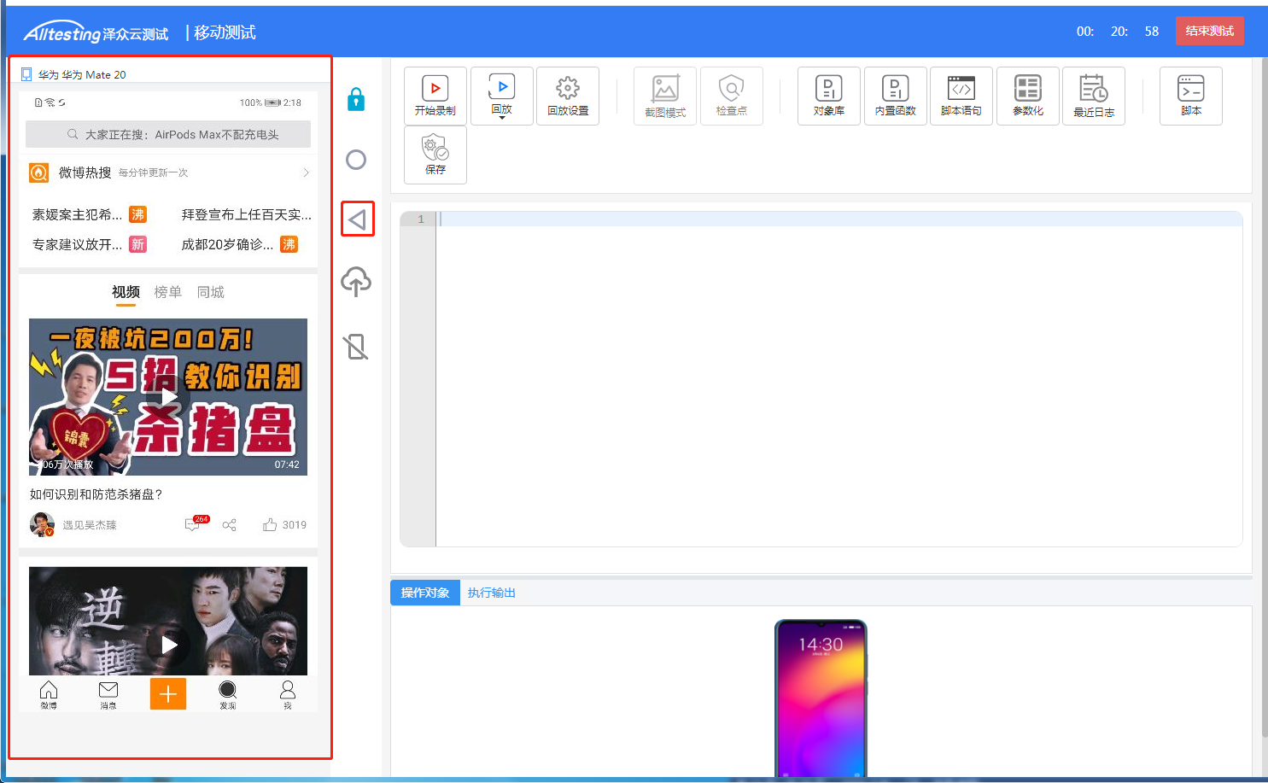Select the 同城 tab in Weibo
1268x783 pixels.
211,292
